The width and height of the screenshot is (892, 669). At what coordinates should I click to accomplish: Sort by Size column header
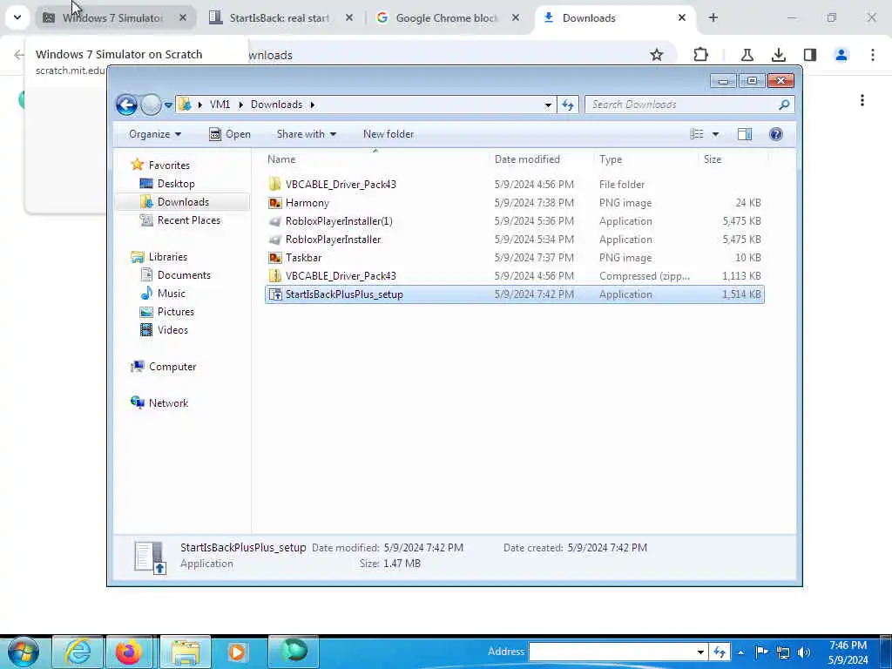pos(713,159)
